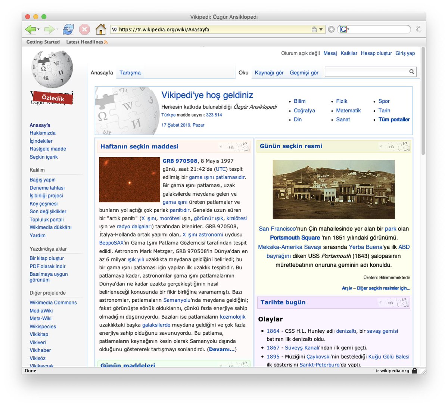Click the article count 323.514 link
The height and width of the screenshot is (406, 448).
click(x=214, y=115)
